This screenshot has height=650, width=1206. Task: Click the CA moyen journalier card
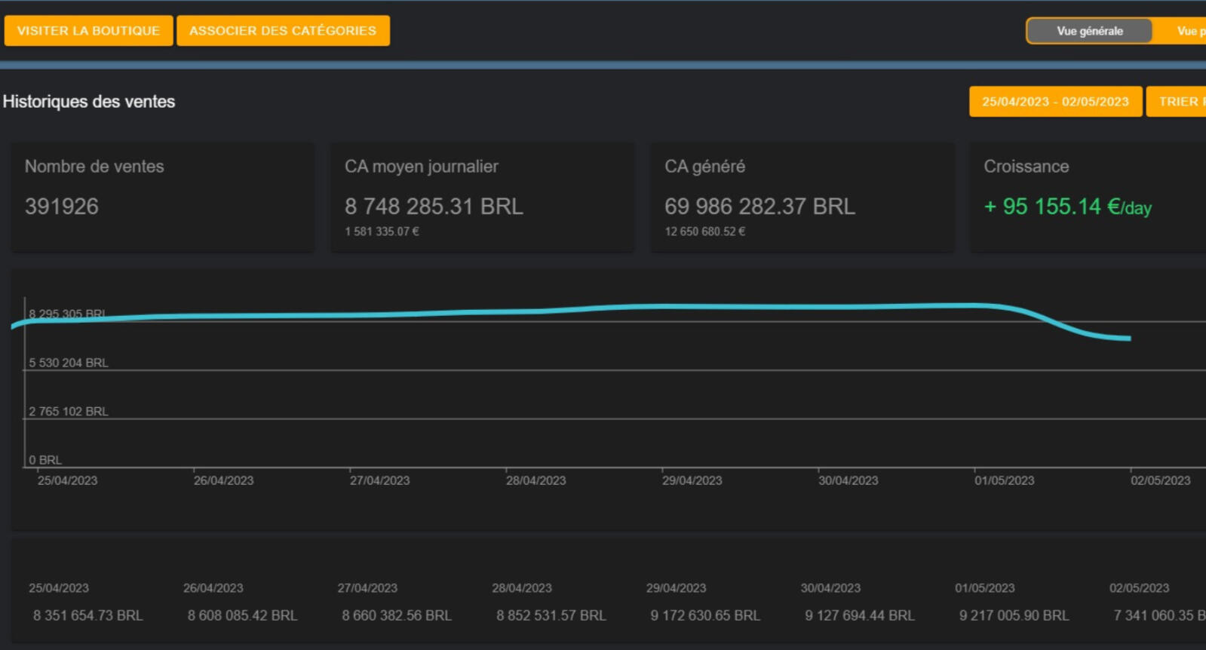tap(482, 197)
